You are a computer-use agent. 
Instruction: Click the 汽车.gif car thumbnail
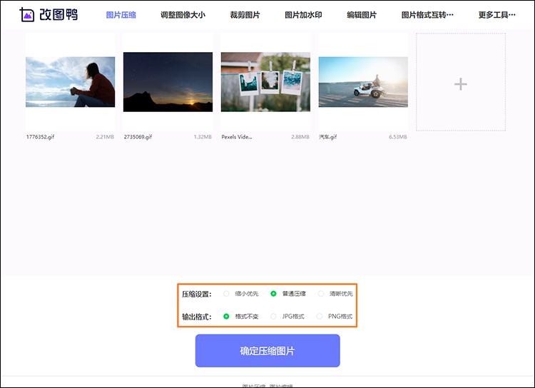pos(363,82)
